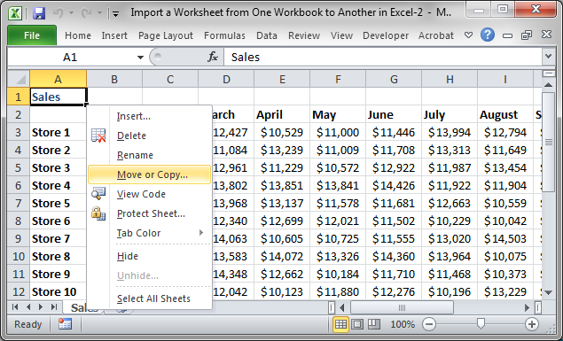The height and width of the screenshot is (341, 563).
Task: Choose Delete from the context menu
Action: tap(149, 136)
